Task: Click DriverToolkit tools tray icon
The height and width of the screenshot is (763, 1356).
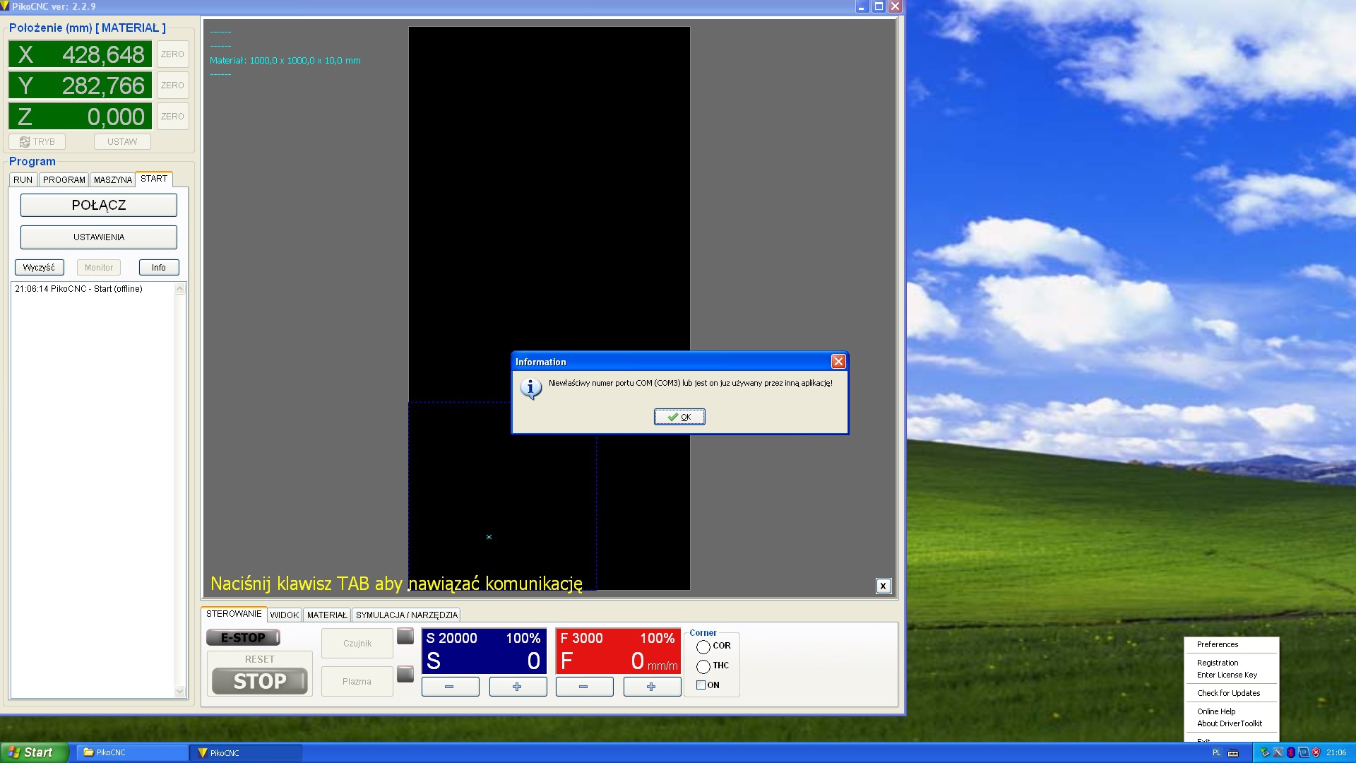Action: coord(1278,753)
